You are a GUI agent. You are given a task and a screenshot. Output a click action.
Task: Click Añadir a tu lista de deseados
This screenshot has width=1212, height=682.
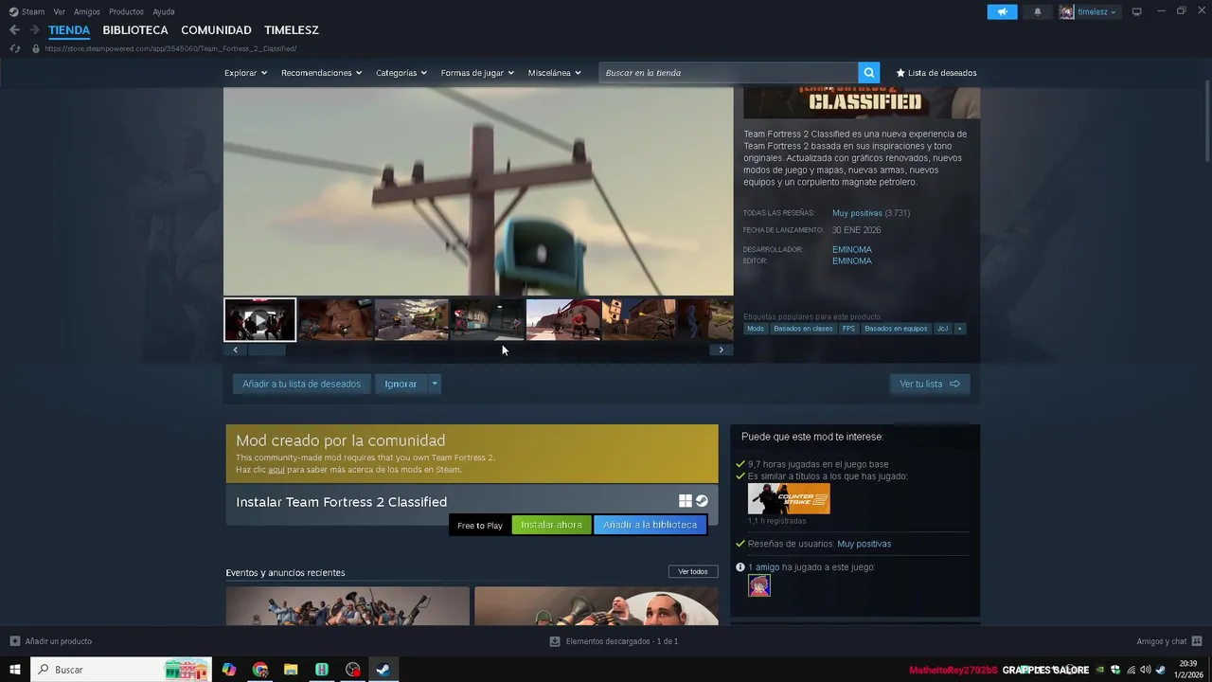301,384
